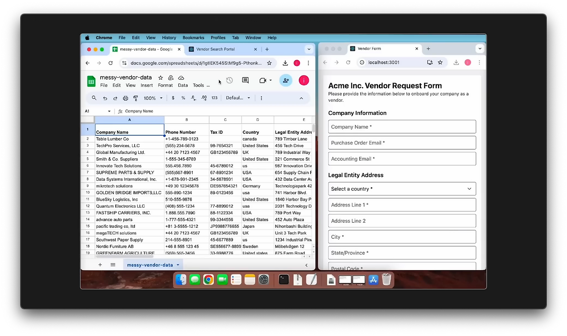Viewport: 567px width, 336px height.
Task: Open a new tab in the Sheets window
Action: 267,50
